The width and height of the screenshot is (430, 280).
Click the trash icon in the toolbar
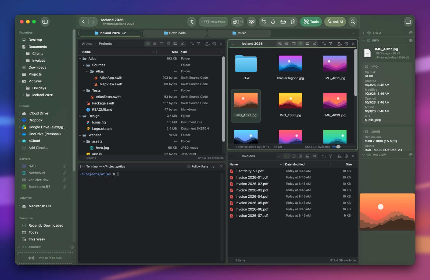click(x=293, y=22)
